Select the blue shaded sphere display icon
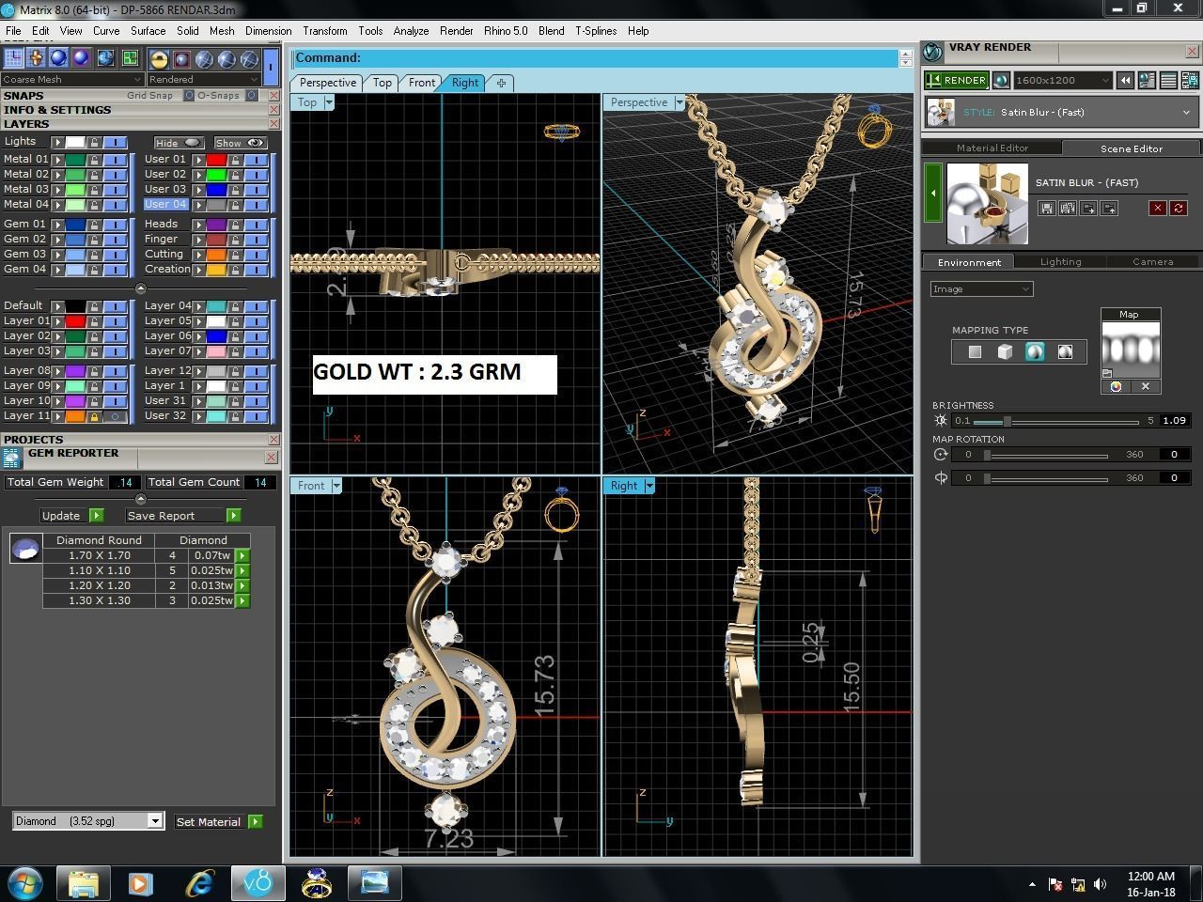The image size is (1203, 902). coord(59,58)
